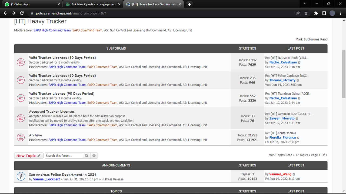
Task: Focus the Search this forum field
Action: tap(64, 156)
